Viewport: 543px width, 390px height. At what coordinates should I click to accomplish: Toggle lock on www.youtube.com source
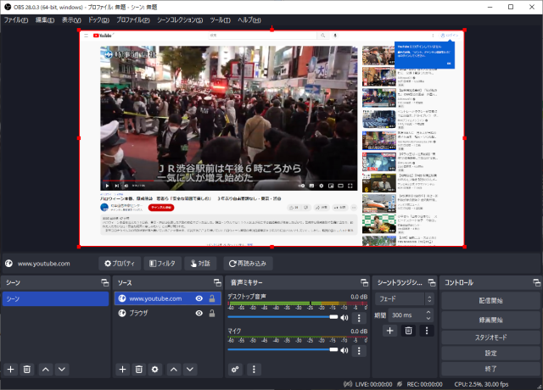coord(212,298)
